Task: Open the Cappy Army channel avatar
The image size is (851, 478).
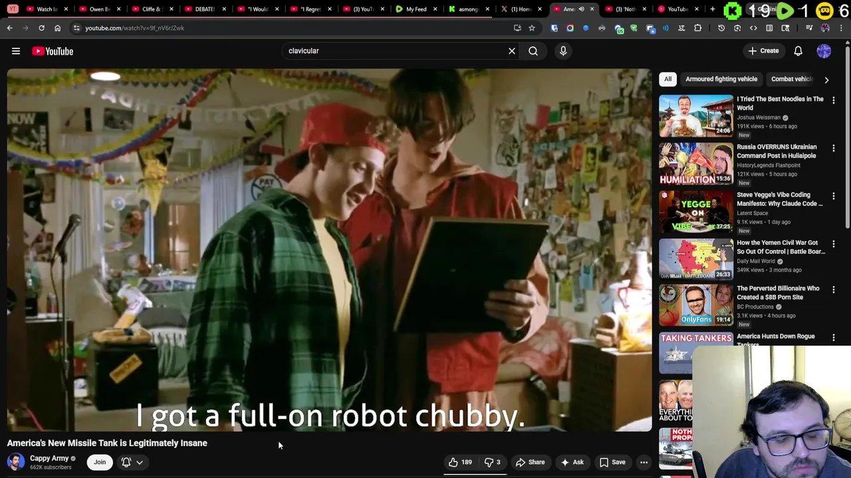Action: pyautogui.click(x=16, y=462)
